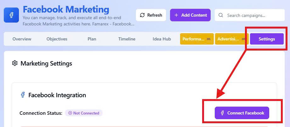This screenshot has height=127, width=290.
Task: Select the Timeline tab
Action: [127, 39]
